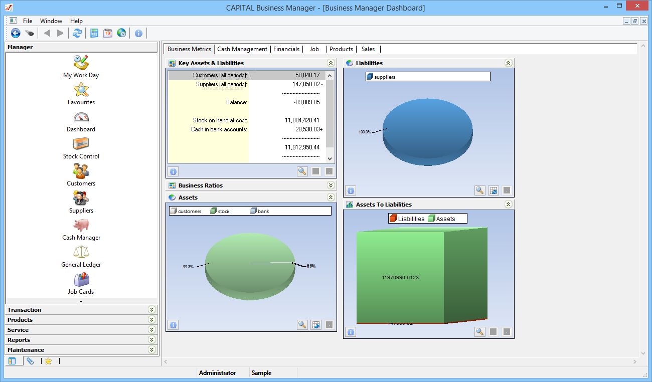Click the application menu icon left of File
The height and width of the screenshot is (382, 652).
(x=14, y=21)
